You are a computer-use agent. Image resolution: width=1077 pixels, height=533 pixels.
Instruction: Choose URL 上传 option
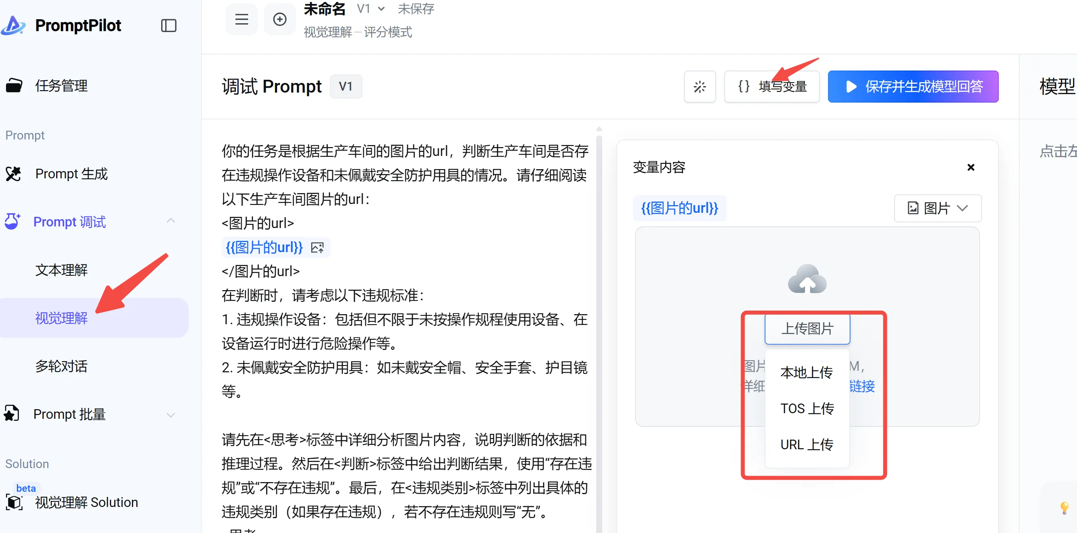tap(806, 444)
